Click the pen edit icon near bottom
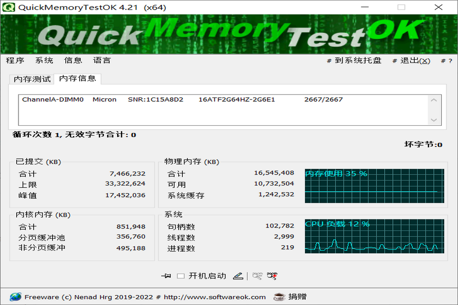 238,275
